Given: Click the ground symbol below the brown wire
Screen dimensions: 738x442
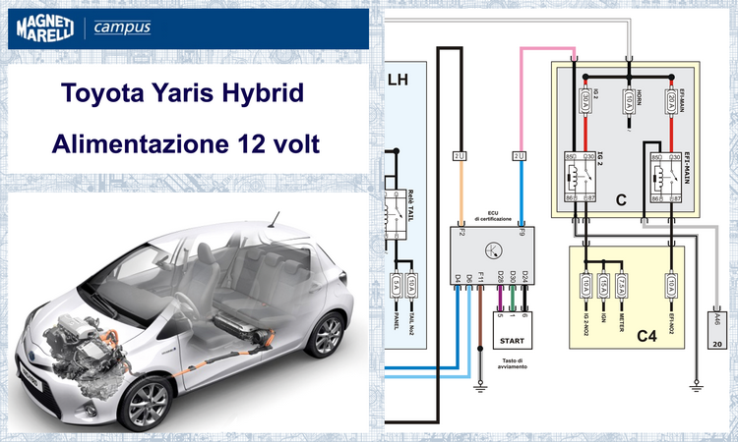Looking at the screenshot, I should (x=480, y=387).
